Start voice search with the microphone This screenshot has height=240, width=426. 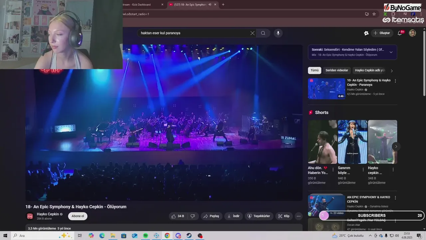tap(278, 33)
